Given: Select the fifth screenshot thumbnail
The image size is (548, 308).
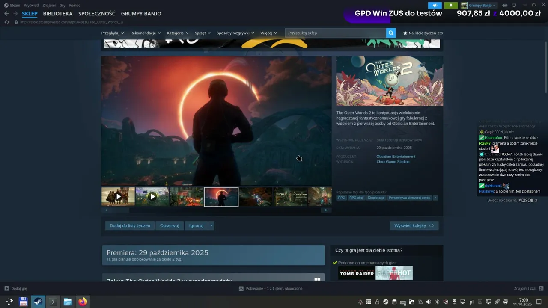Looking at the screenshot, I should pyautogui.click(x=256, y=197).
